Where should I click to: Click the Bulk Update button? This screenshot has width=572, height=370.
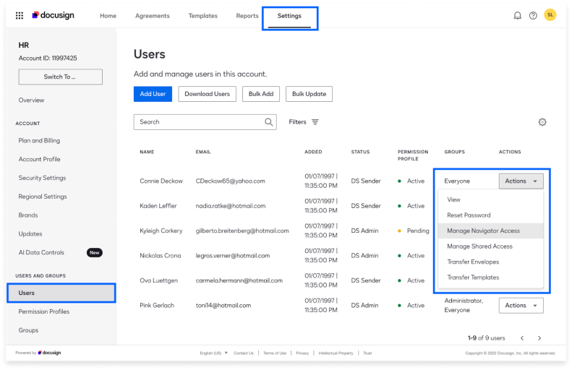[x=309, y=94]
